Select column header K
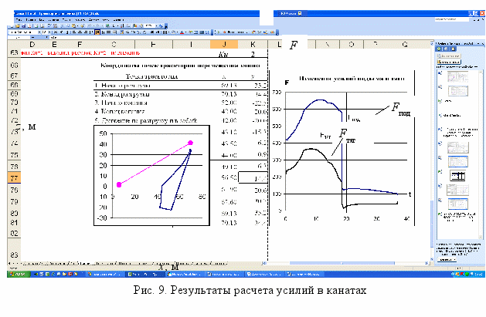486x317 pixels. tap(253, 45)
